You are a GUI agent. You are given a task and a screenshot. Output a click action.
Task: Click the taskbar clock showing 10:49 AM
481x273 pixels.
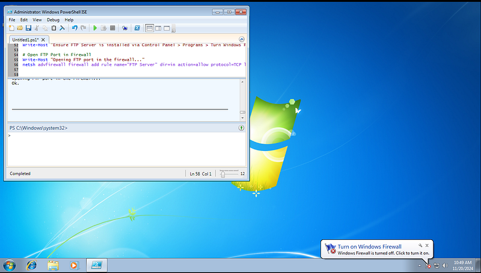(x=462, y=265)
